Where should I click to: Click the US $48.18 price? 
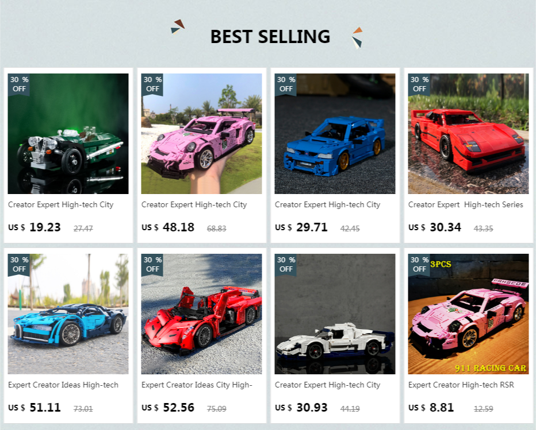168,227
